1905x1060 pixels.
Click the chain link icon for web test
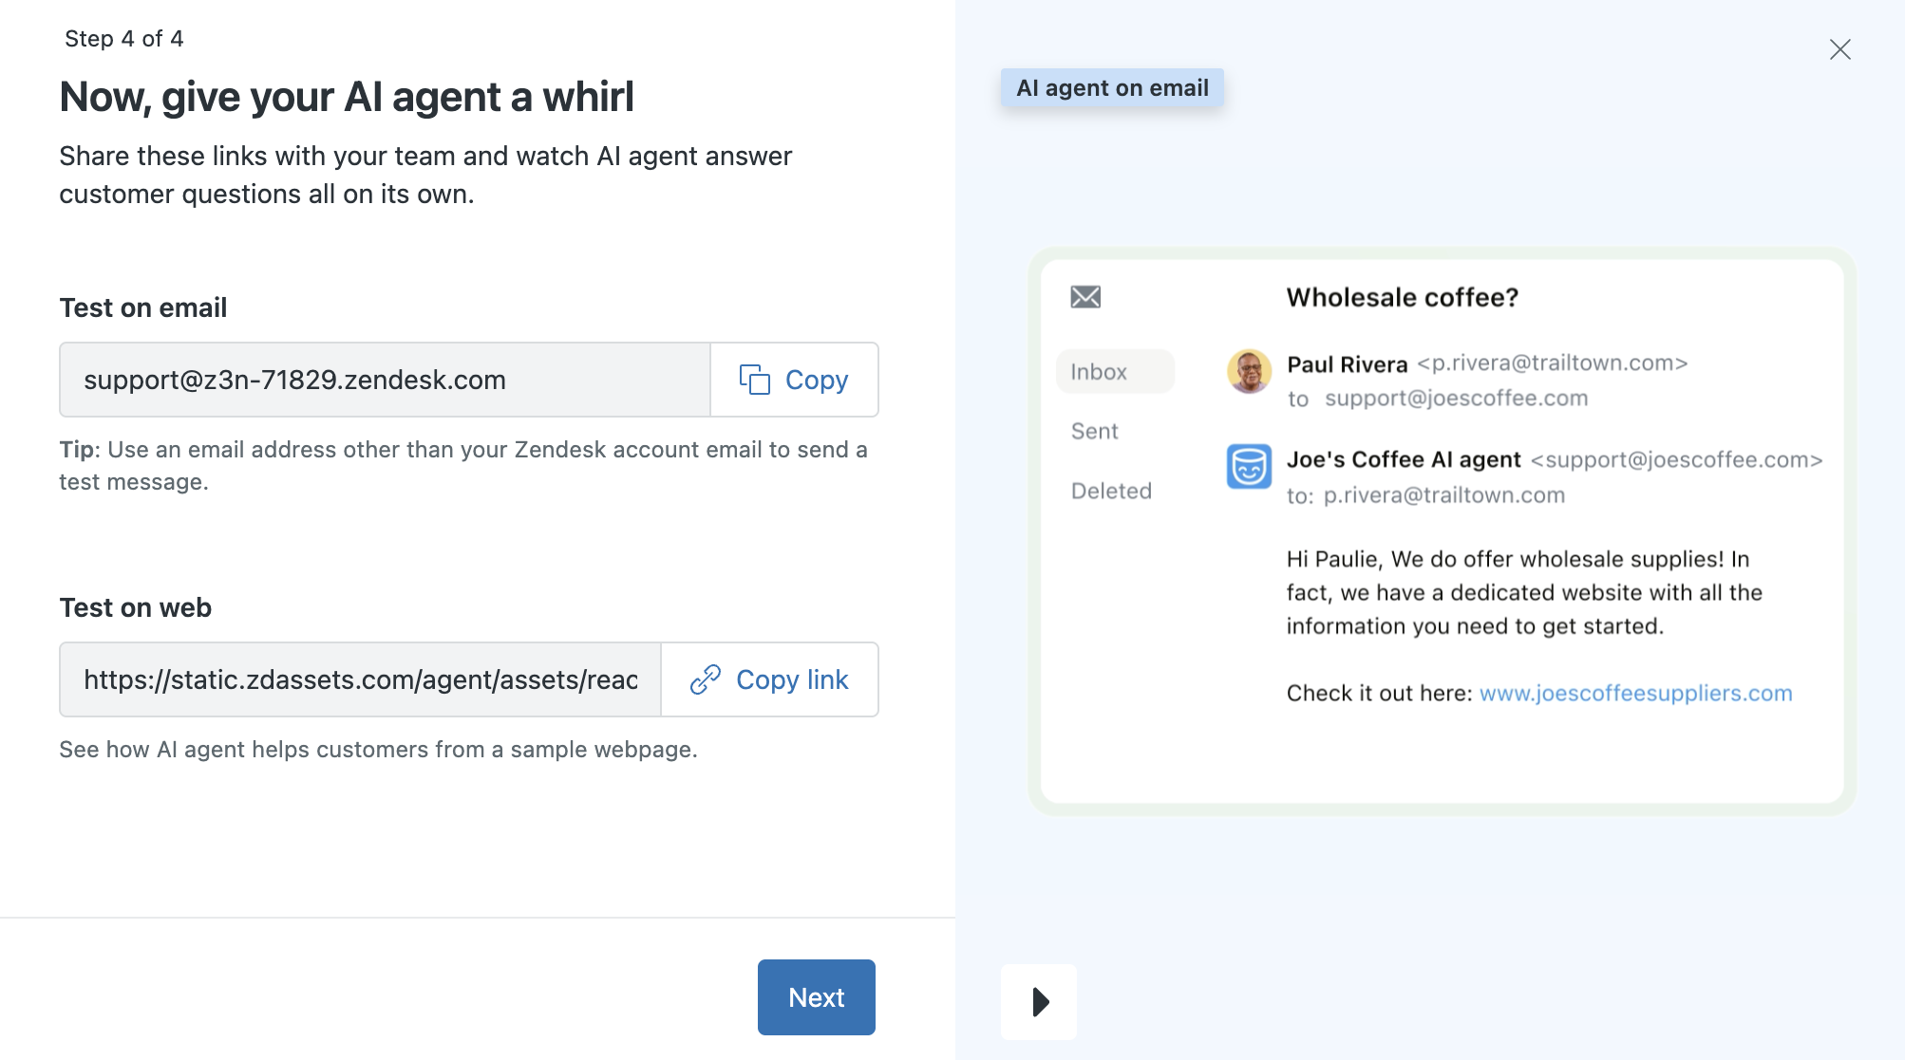pos(705,679)
